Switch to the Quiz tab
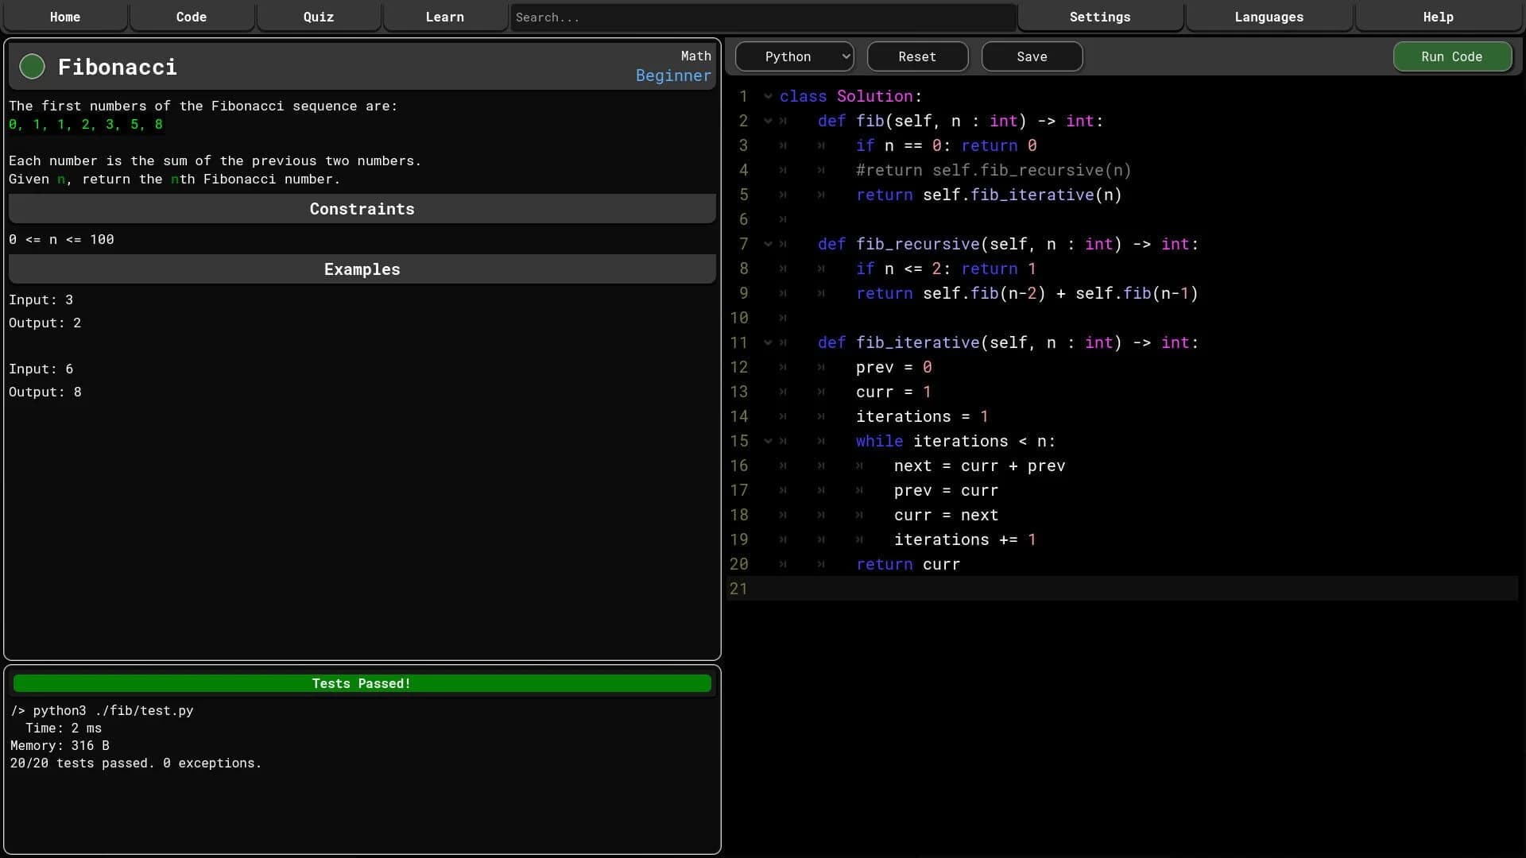Image resolution: width=1526 pixels, height=858 pixels. point(318,17)
